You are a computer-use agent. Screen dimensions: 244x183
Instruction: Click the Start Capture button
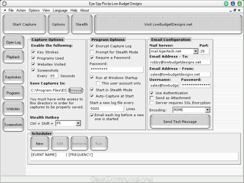tap(24, 24)
